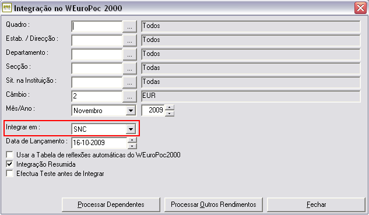Click the Processar Outros Rendimentos button
This screenshot has height=215, width=369.
213,205
